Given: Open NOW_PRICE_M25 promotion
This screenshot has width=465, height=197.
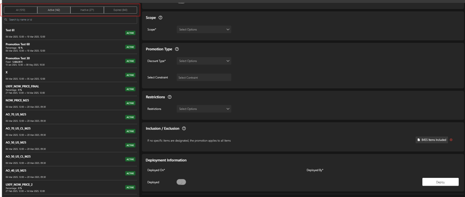Looking at the screenshot, I should [x=70, y=103].
